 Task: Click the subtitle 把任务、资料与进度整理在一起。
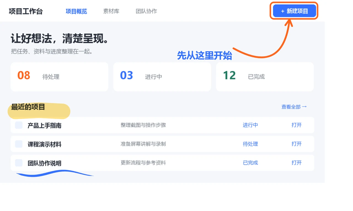tap(52, 52)
